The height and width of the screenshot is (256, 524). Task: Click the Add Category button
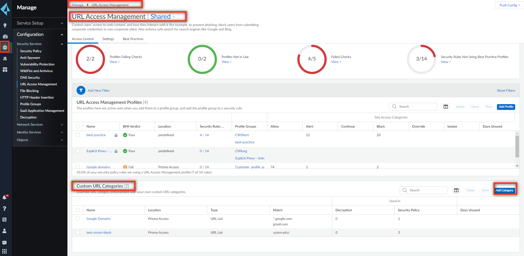pyautogui.click(x=504, y=190)
